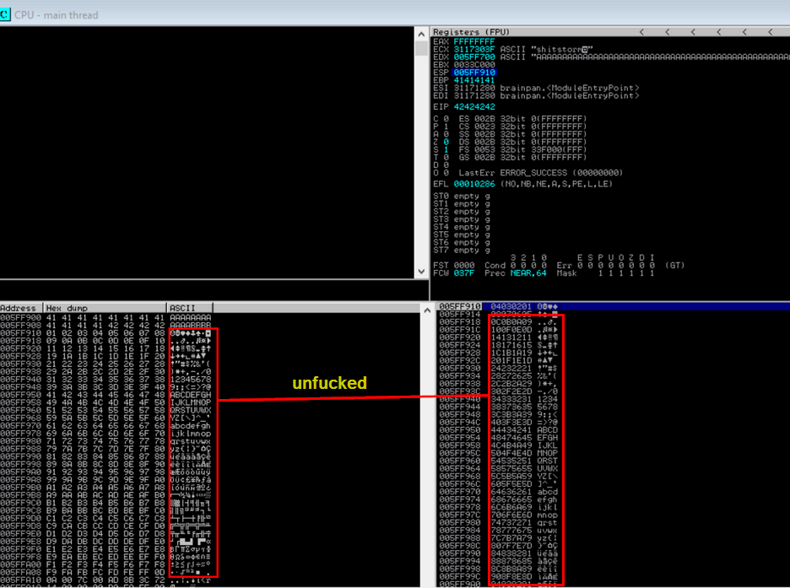
Task: Select the CS 0023 segment register
Action: tap(522, 127)
